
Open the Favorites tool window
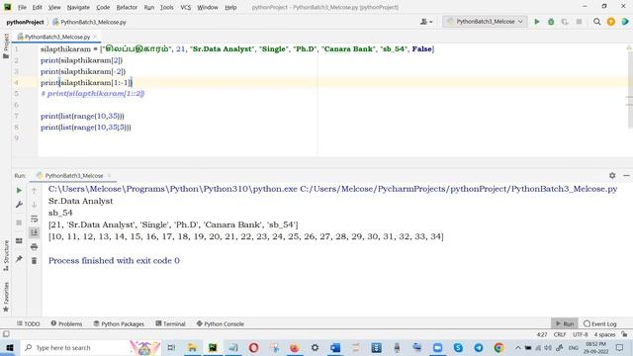click(6, 297)
